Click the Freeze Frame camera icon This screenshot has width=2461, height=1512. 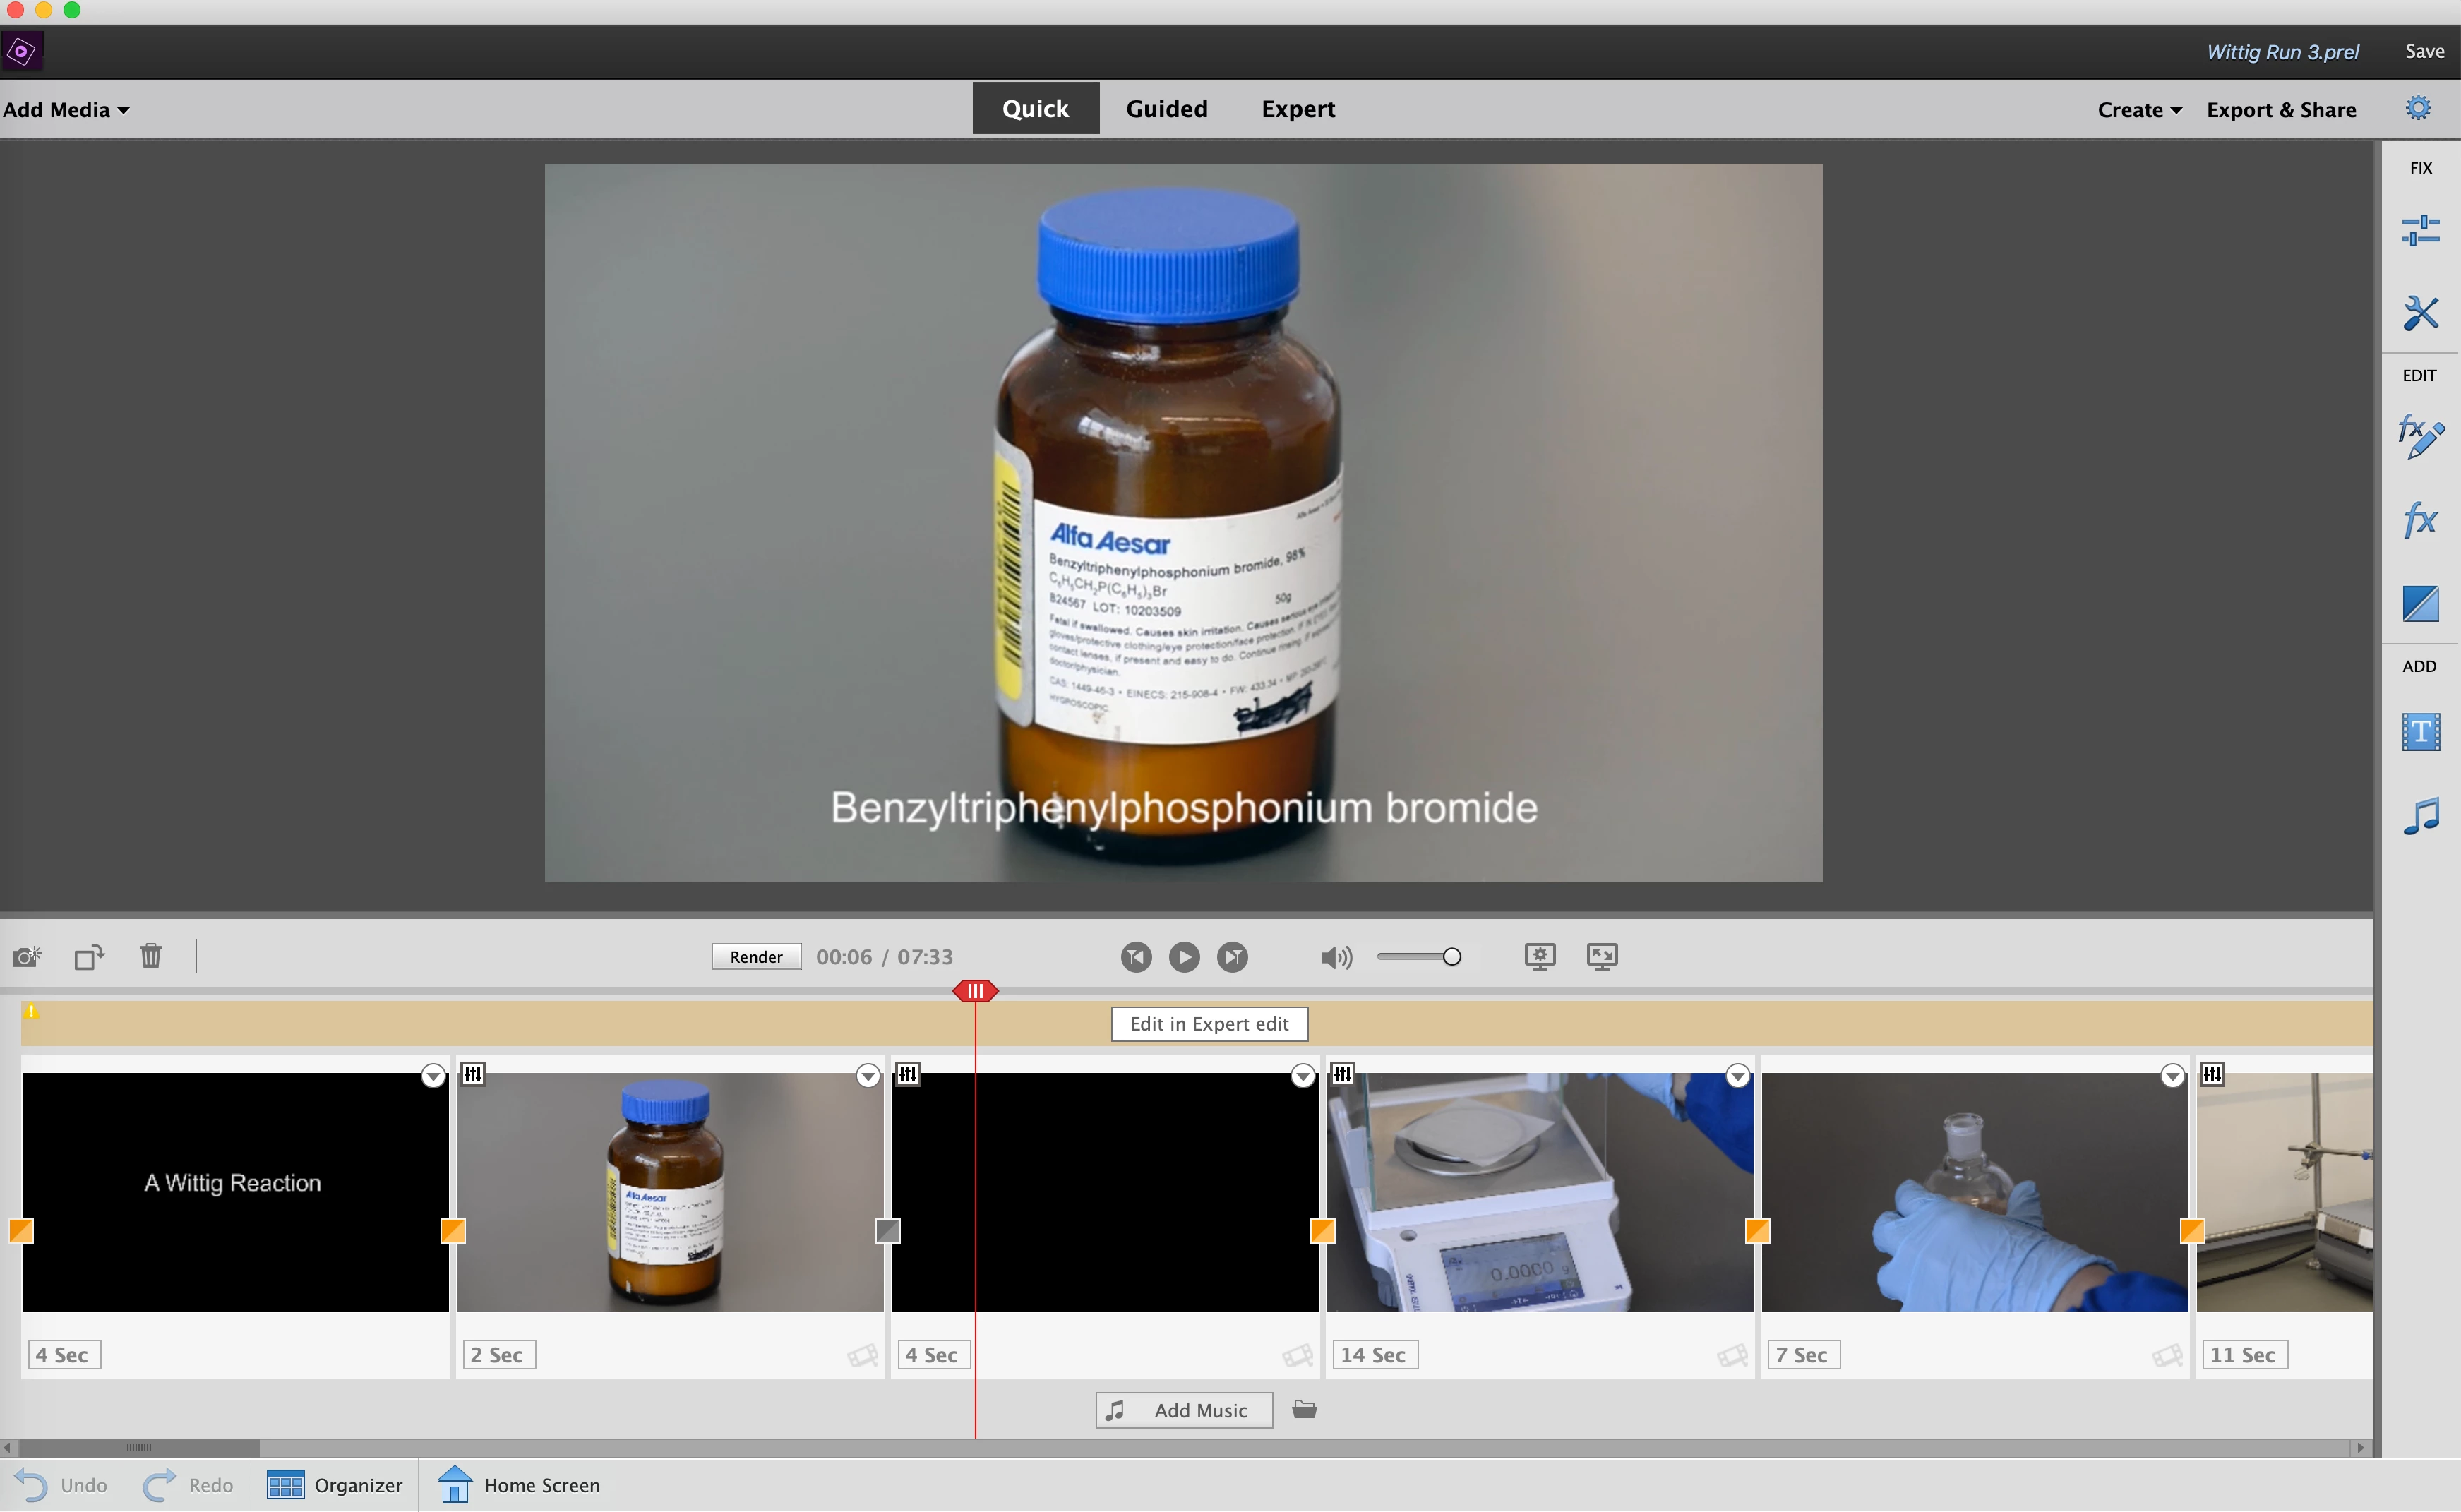(x=27, y=957)
